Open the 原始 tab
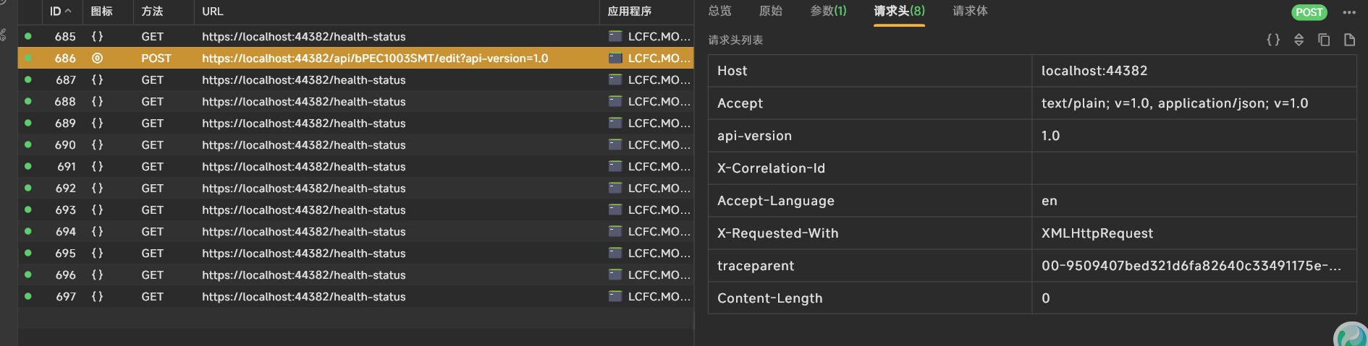Image resolution: width=1368 pixels, height=346 pixels. [770, 11]
